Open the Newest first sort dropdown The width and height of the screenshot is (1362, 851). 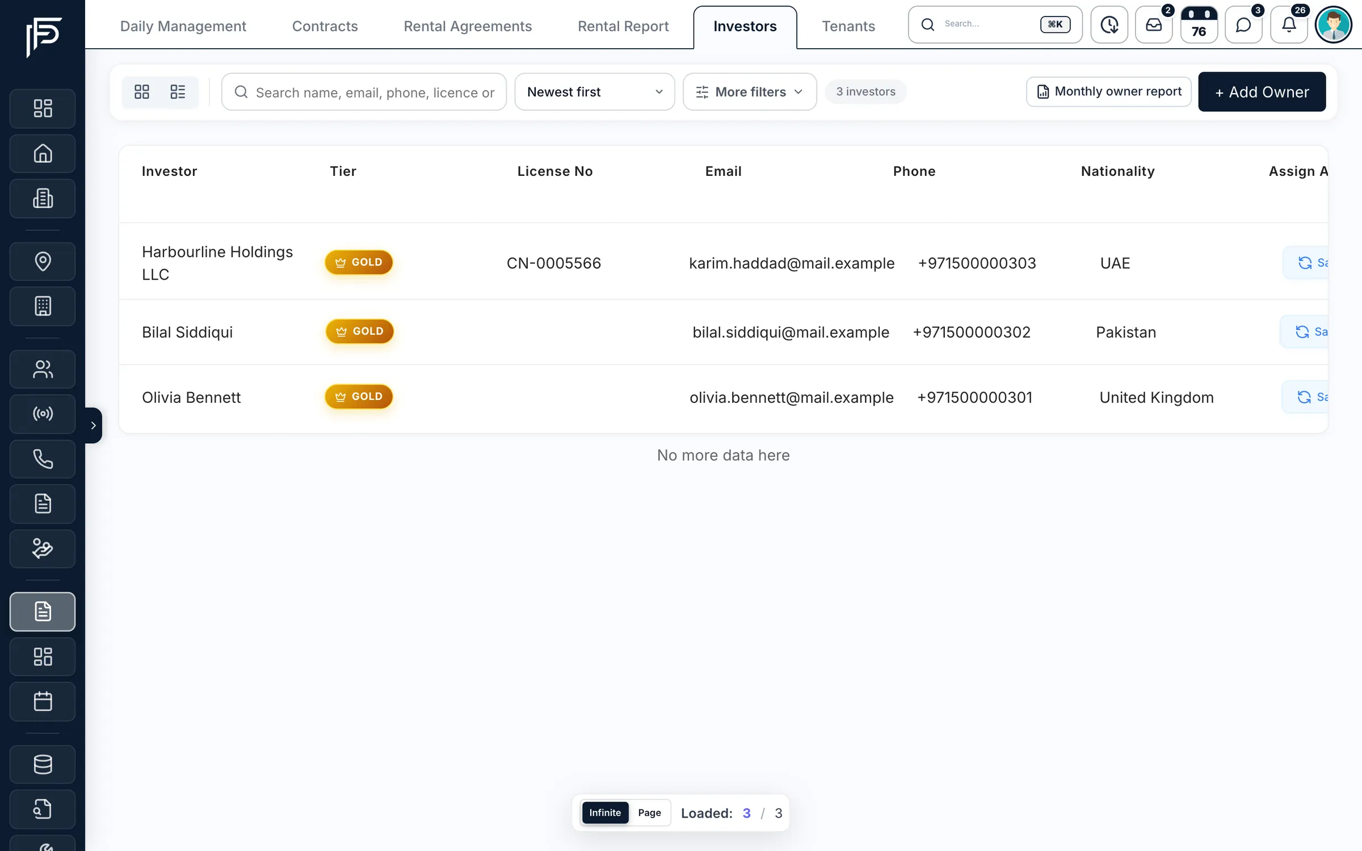point(594,92)
